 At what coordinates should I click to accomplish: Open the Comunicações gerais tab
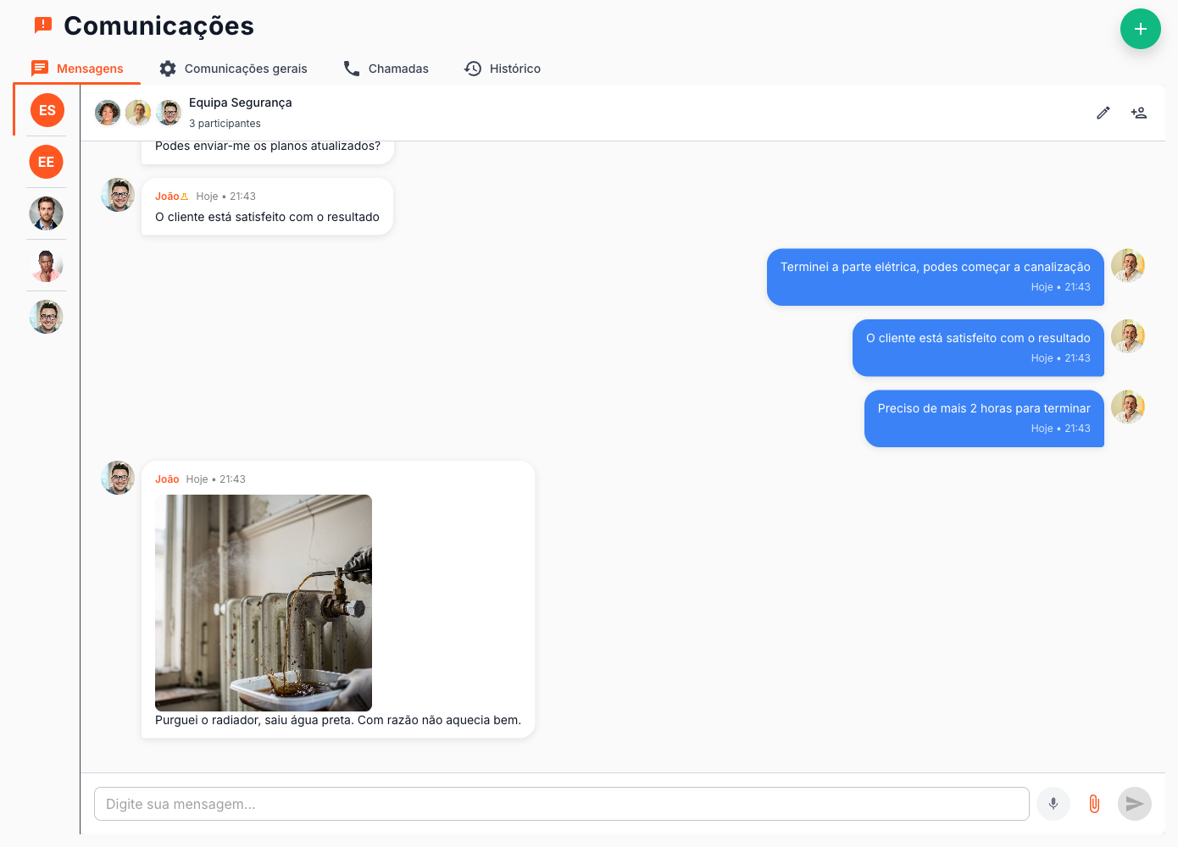[x=233, y=69]
